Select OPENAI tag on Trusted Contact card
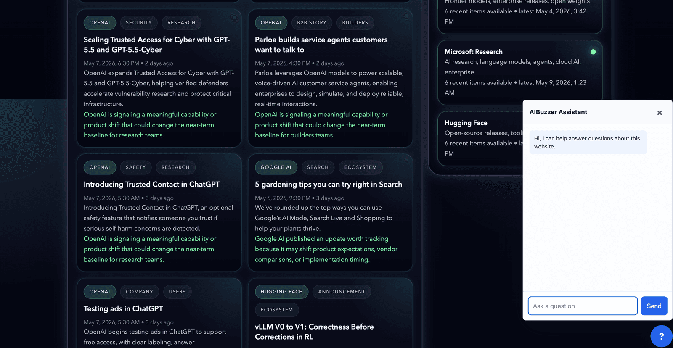This screenshot has height=348, width=673. coord(100,167)
